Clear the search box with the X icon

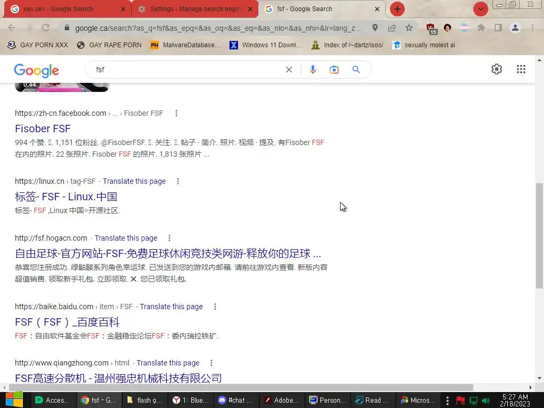[288, 70]
